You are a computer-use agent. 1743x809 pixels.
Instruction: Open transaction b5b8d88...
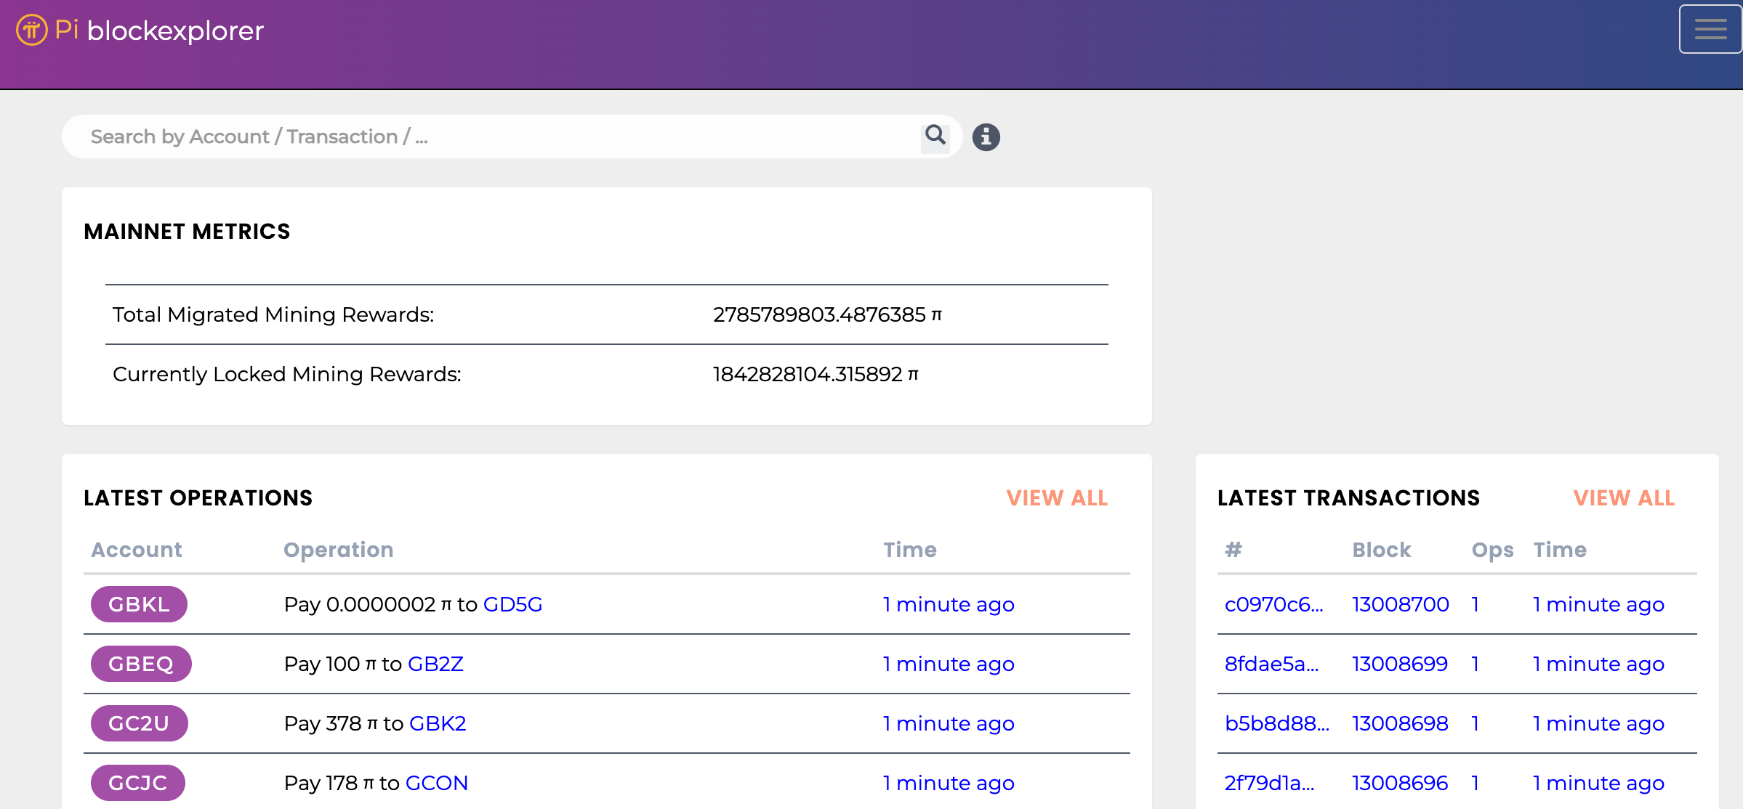(x=1276, y=723)
